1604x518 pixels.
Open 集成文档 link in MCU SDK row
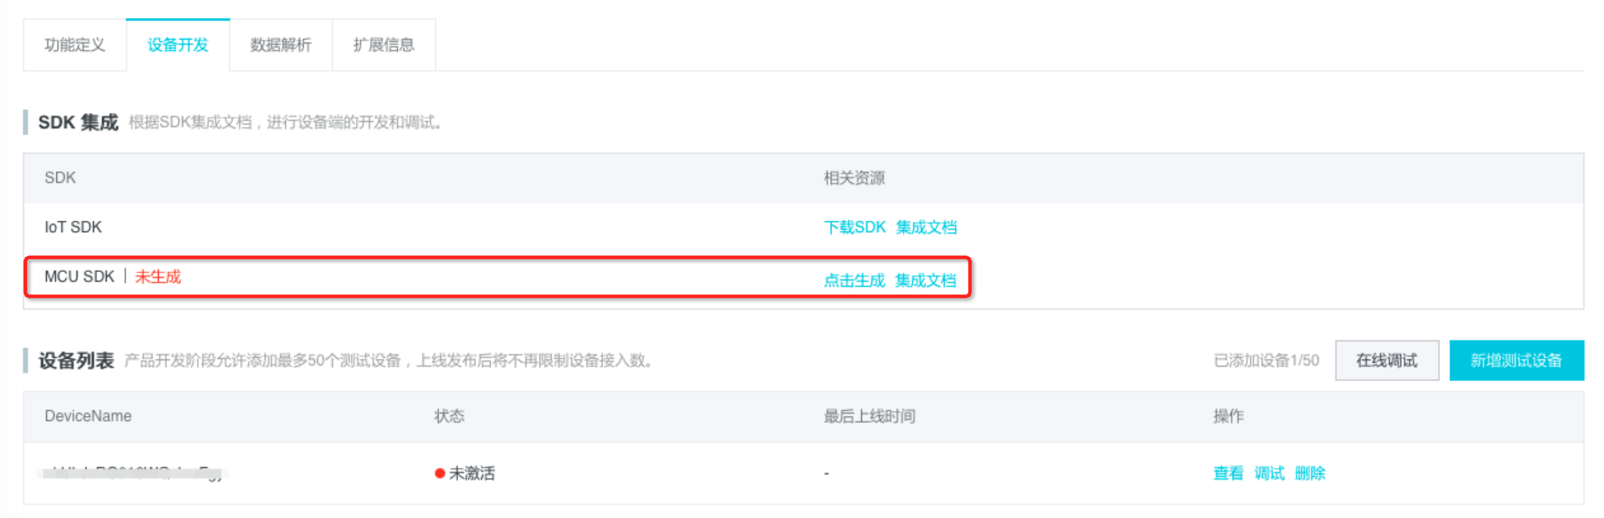coord(925,281)
